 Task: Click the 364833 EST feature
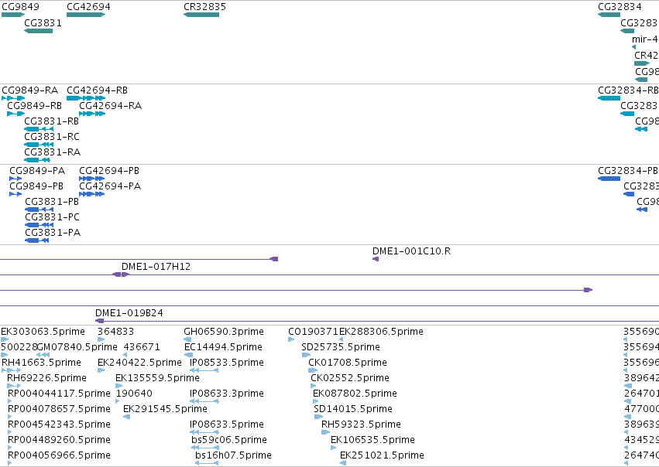coord(101,340)
